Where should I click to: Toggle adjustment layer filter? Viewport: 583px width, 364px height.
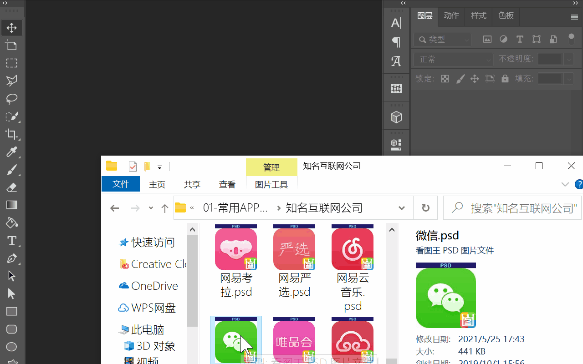point(503,40)
